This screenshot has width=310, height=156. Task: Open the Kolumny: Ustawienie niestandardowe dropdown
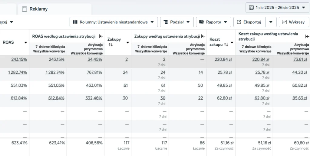click(114, 22)
